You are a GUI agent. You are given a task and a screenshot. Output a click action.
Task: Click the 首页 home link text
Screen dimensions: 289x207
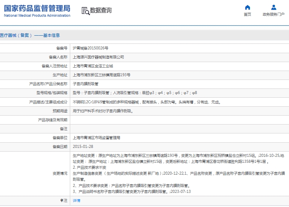click(x=247, y=14)
